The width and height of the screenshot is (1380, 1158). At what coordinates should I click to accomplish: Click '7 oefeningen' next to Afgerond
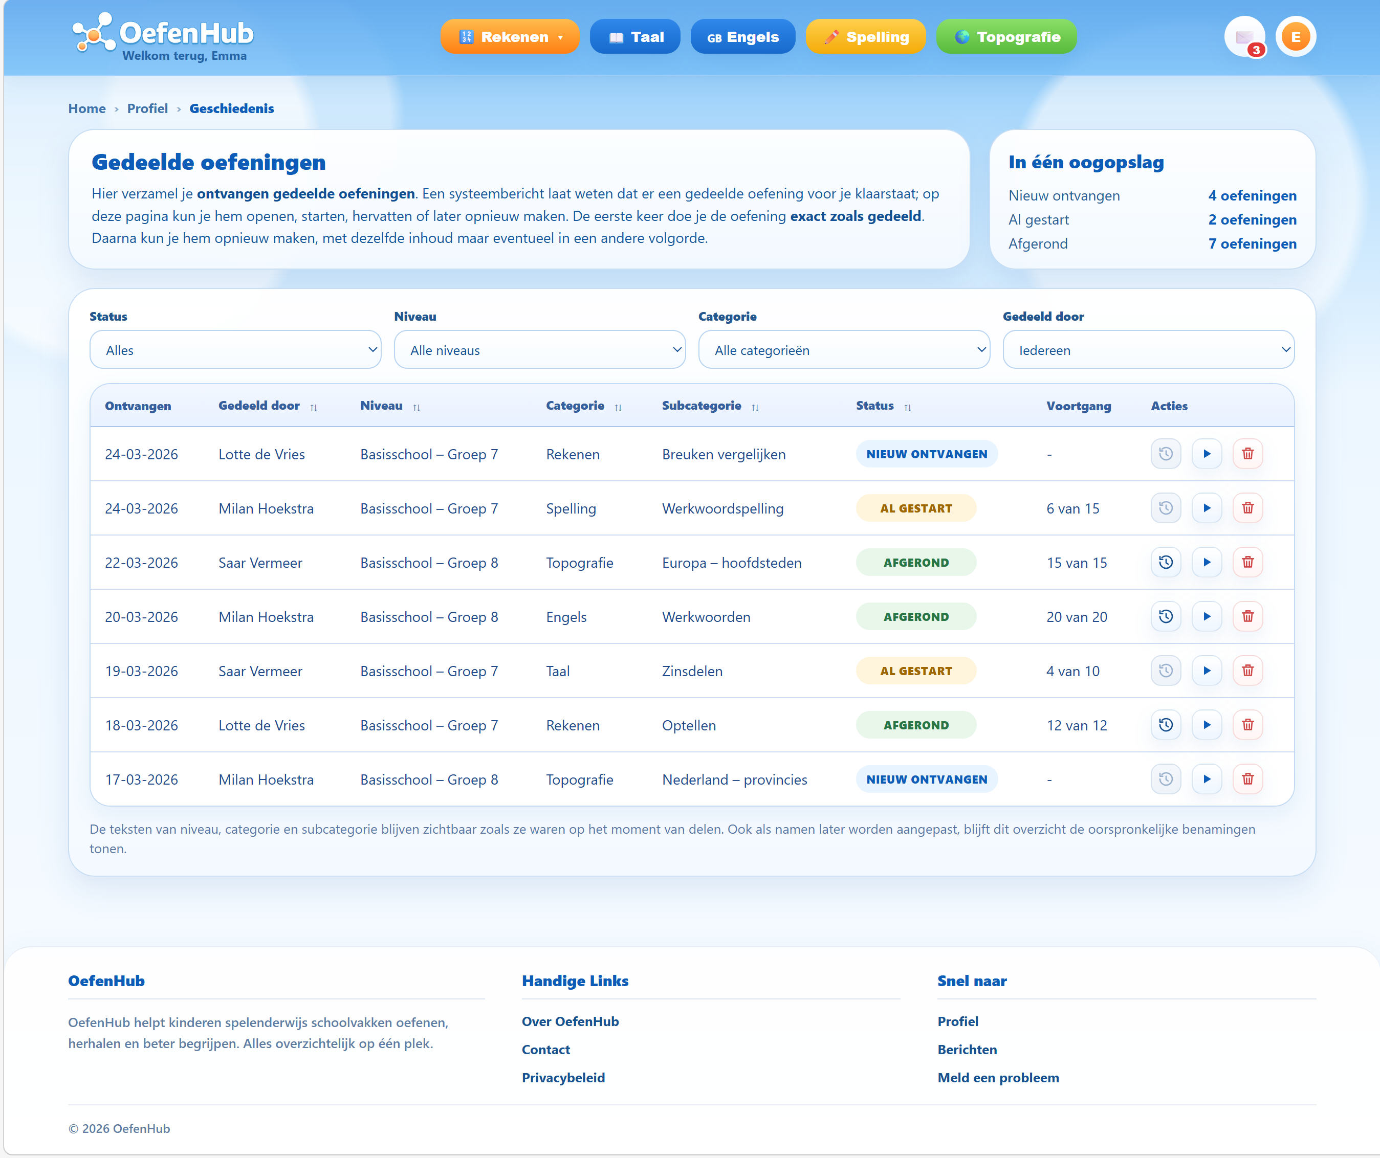(x=1252, y=243)
